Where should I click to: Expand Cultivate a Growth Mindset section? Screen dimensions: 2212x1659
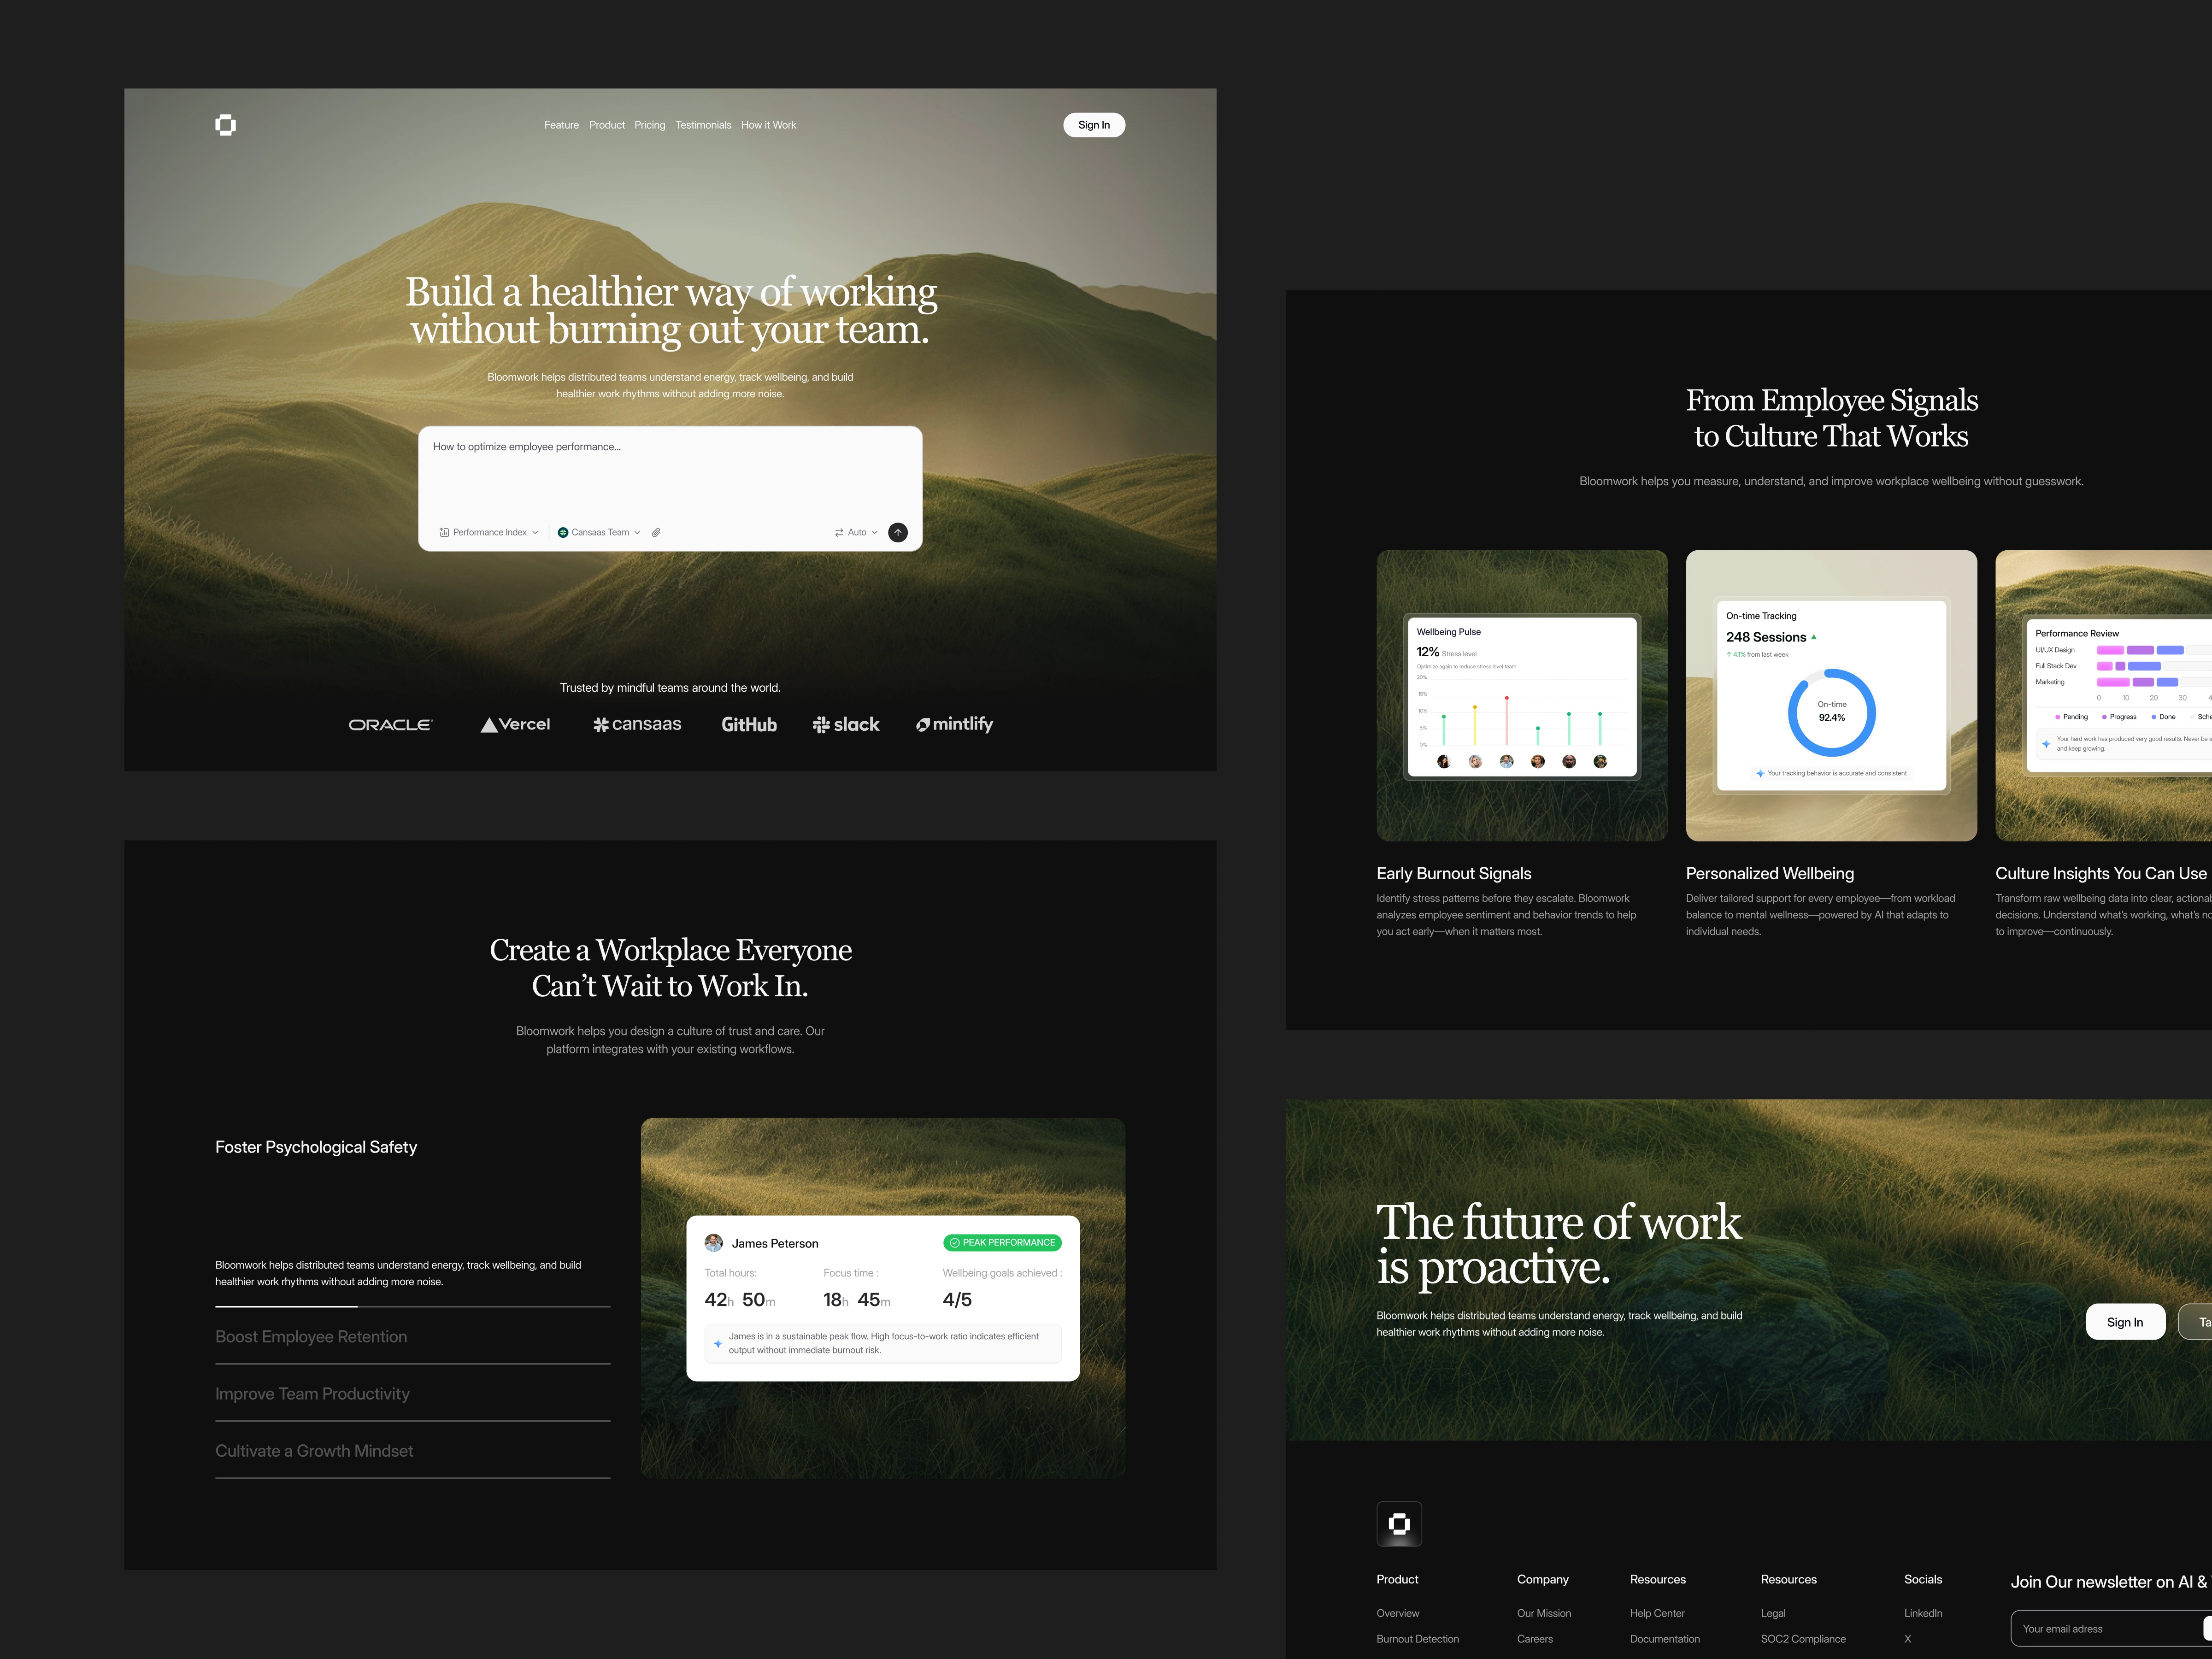(314, 1451)
